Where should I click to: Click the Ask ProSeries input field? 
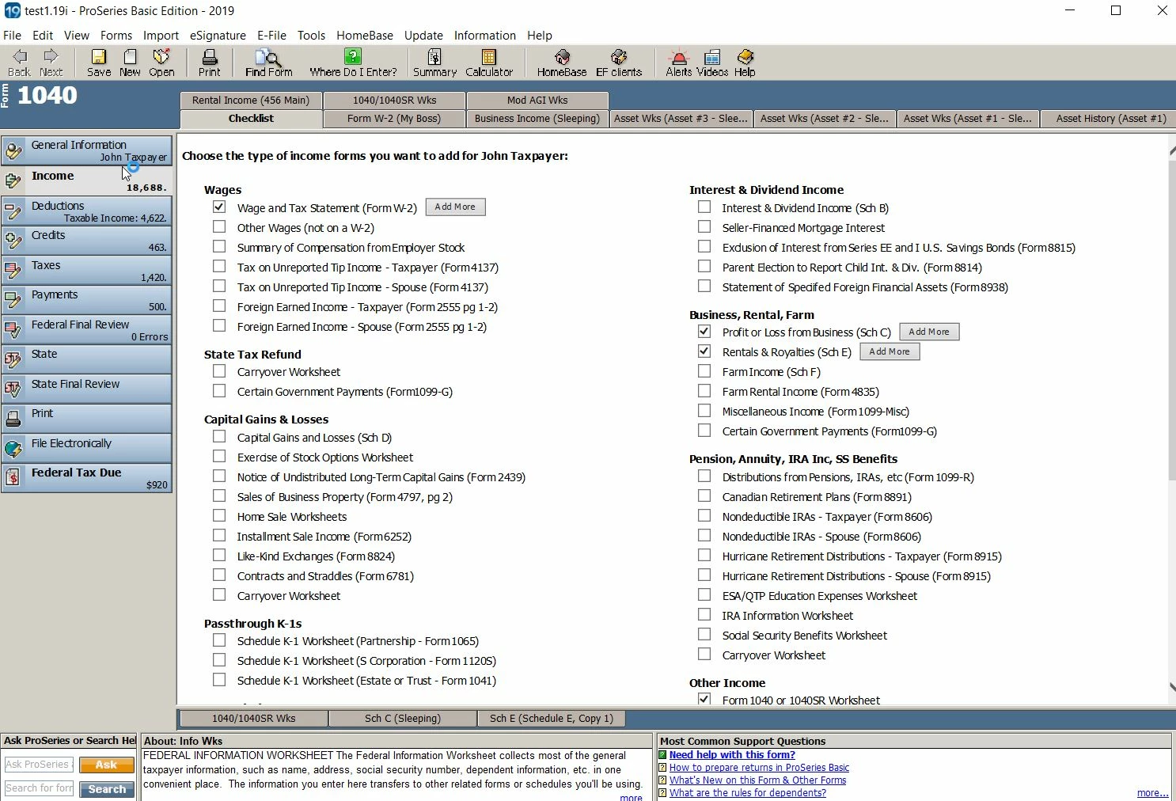pyautogui.click(x=39, y=765)
